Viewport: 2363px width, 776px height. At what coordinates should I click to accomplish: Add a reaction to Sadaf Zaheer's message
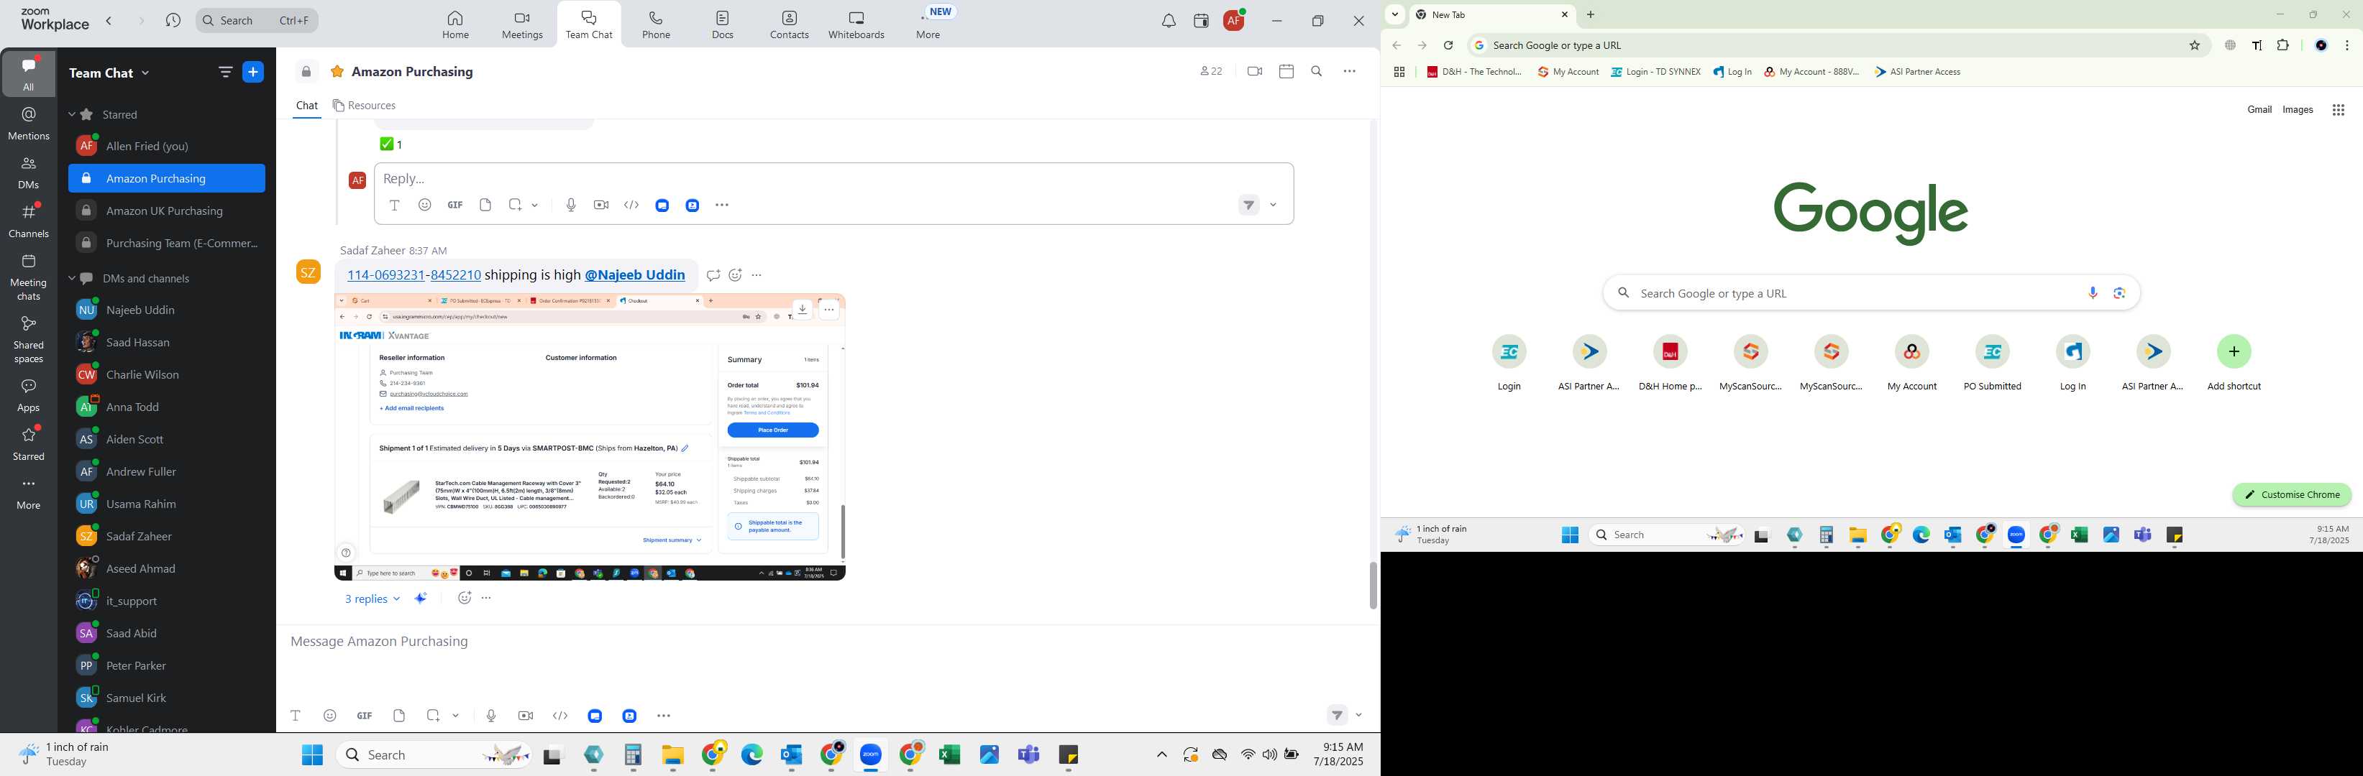735,275
